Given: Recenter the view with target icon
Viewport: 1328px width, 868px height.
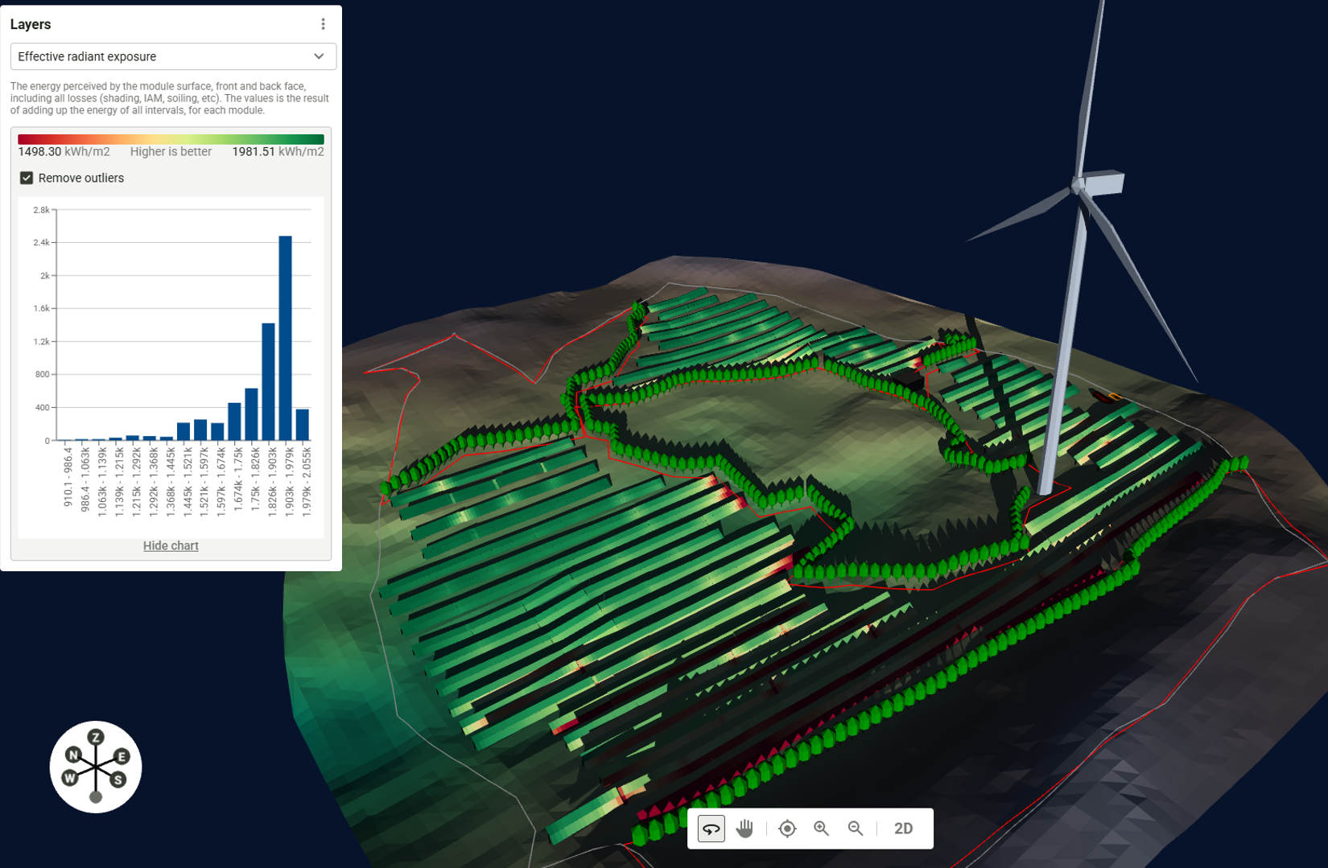Looking at the screenshot, I should click(787, 829).
